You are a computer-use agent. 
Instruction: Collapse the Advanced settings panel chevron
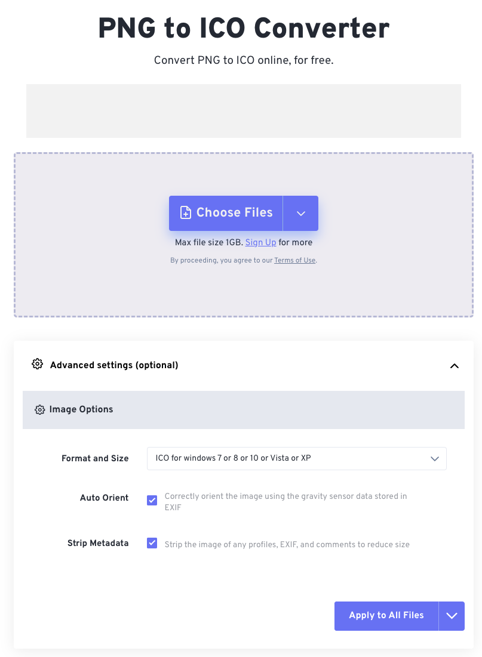click(454, 365)
